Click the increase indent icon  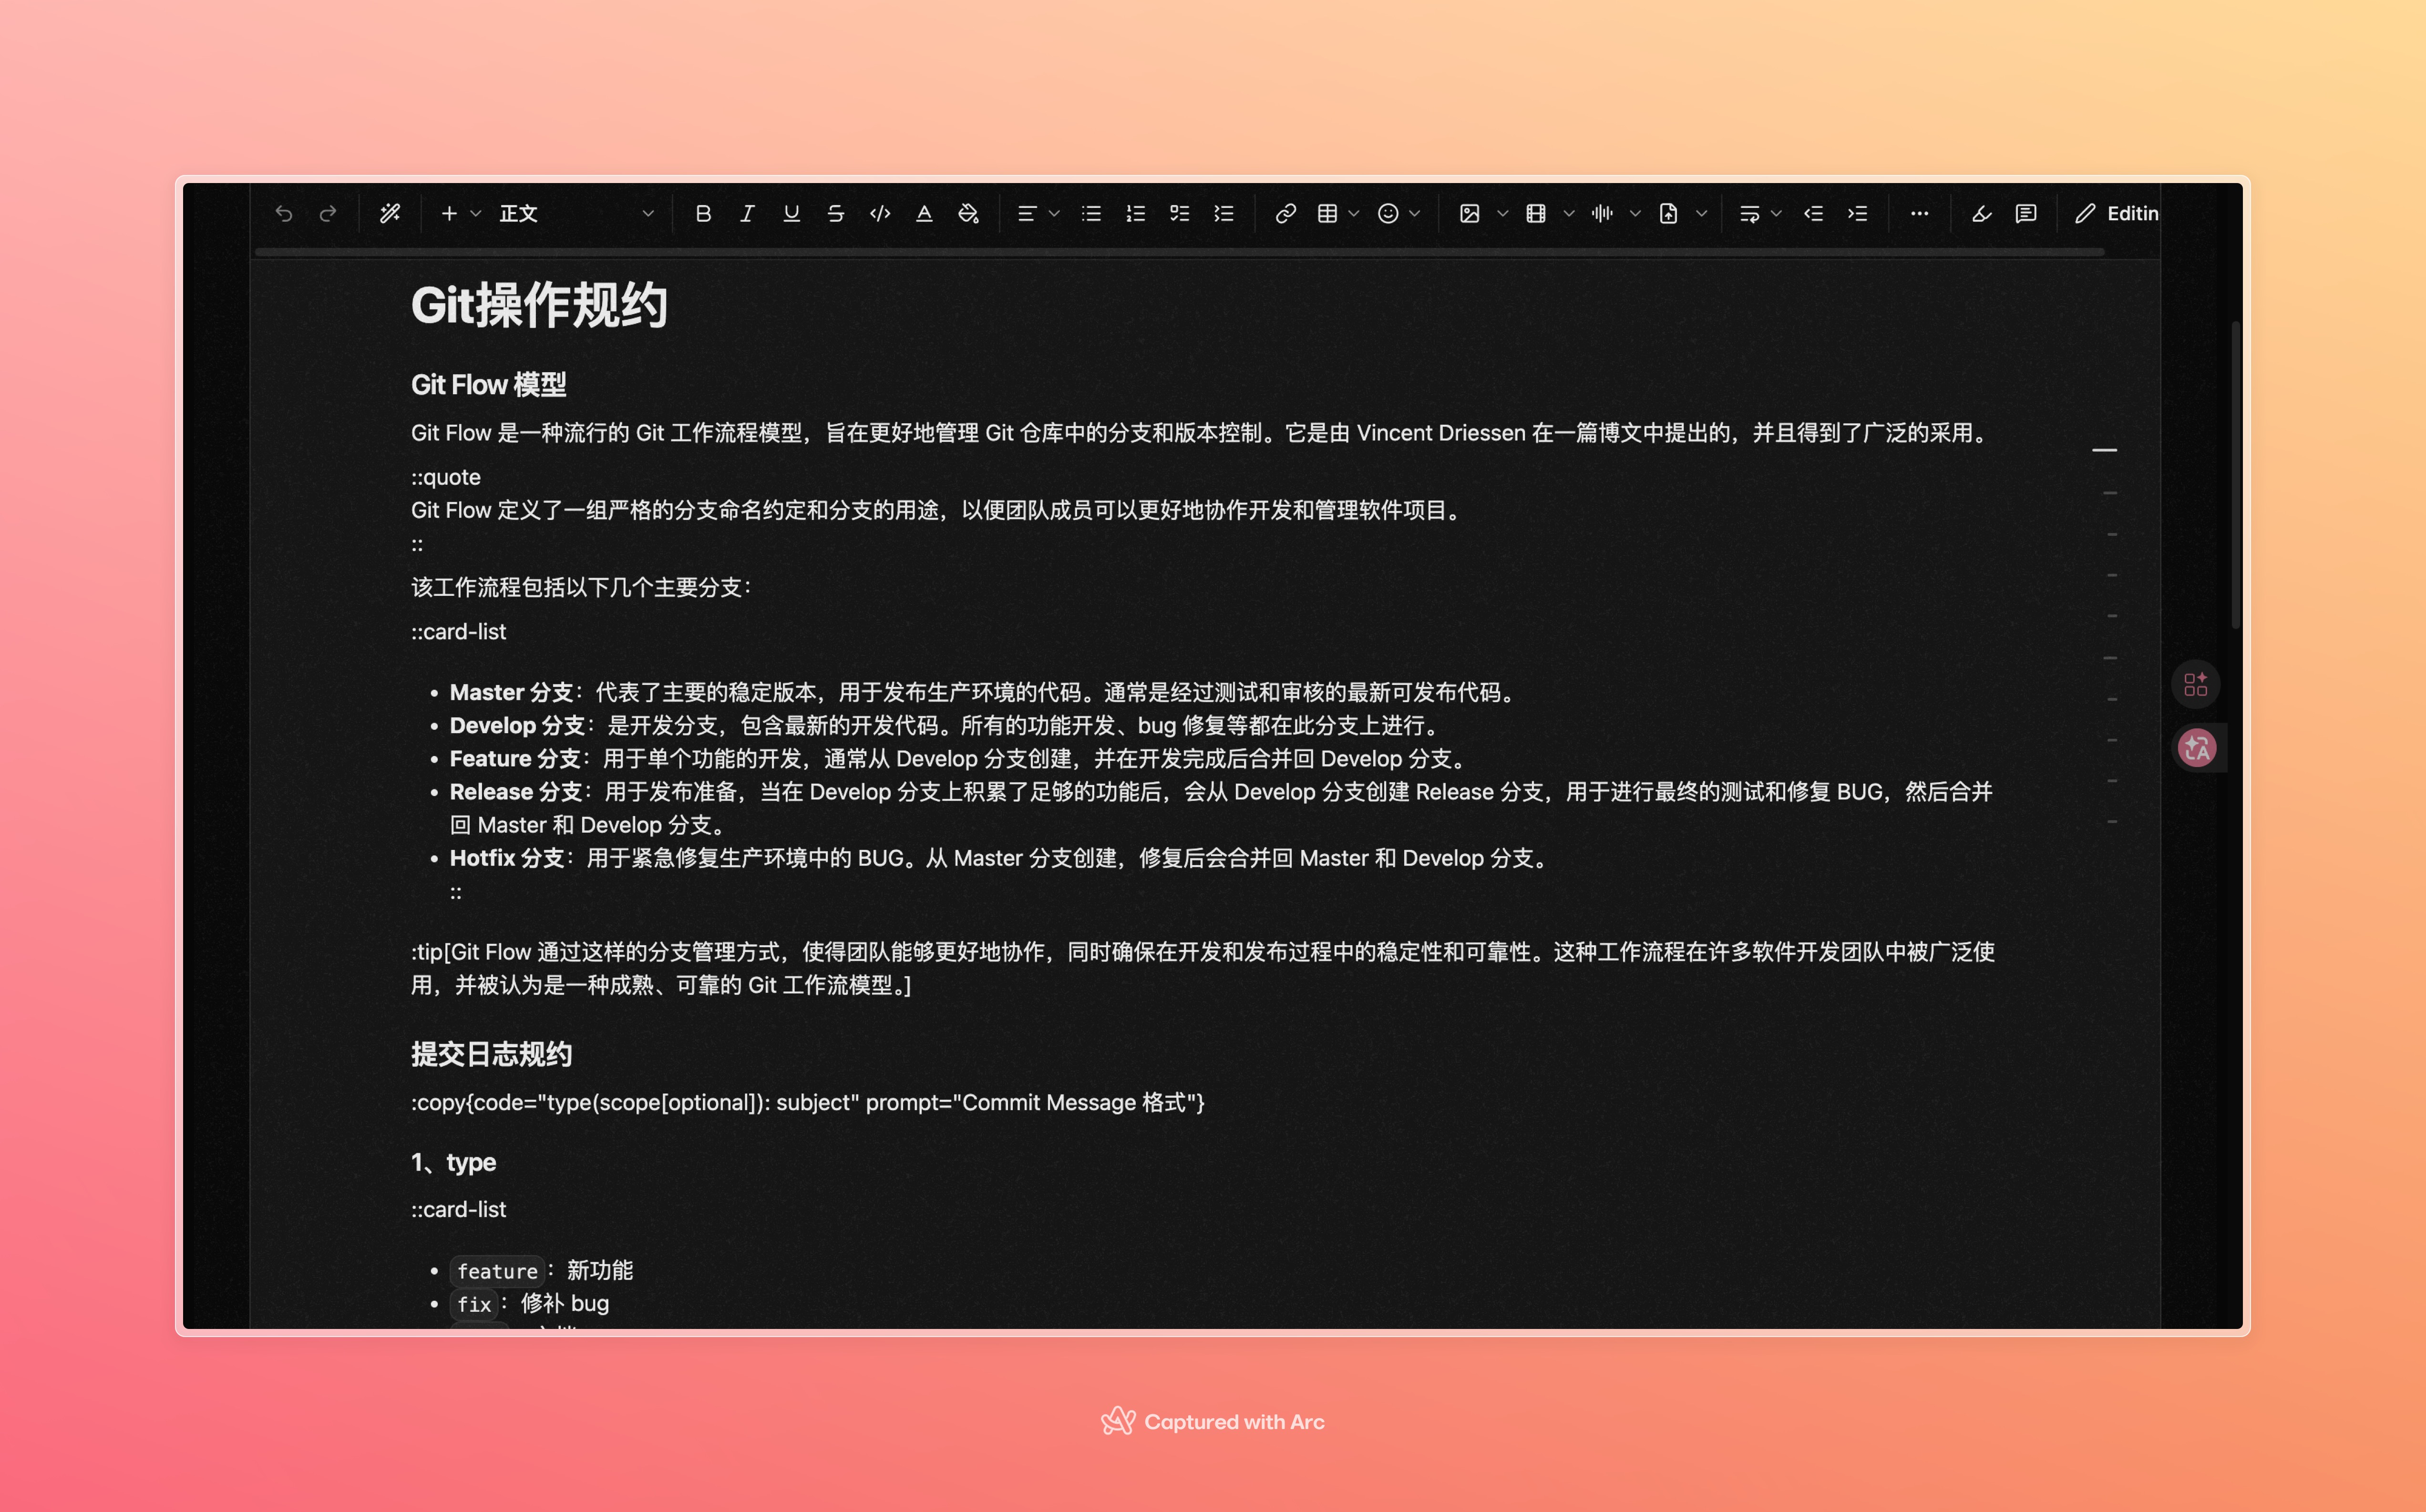tap(1857, 213)
